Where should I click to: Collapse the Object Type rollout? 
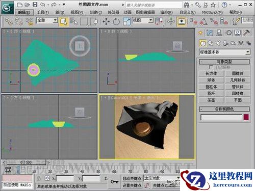pyautogui.click(x=224, y=62)
